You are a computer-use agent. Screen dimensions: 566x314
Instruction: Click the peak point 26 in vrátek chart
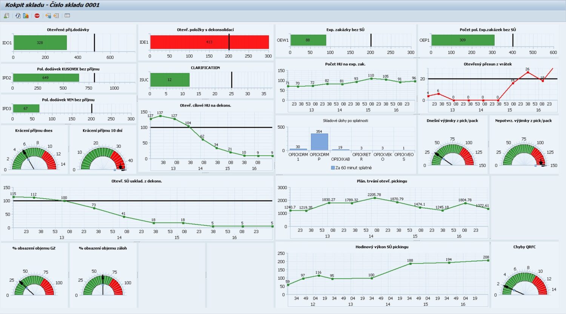pos(528,72)
